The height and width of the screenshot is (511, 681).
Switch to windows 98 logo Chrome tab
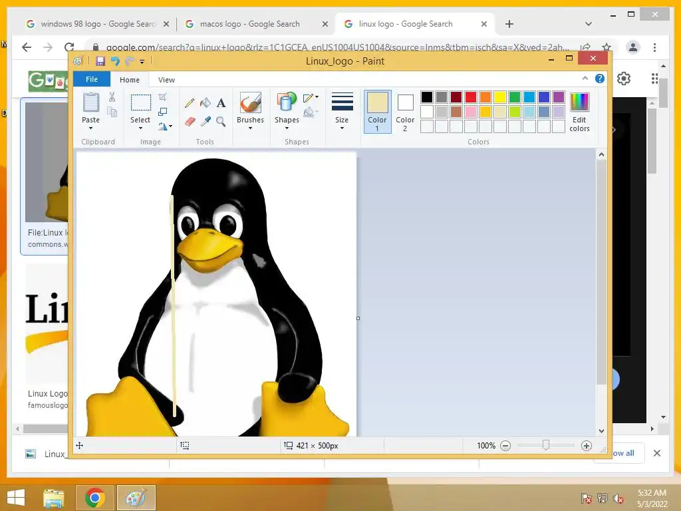97,24
